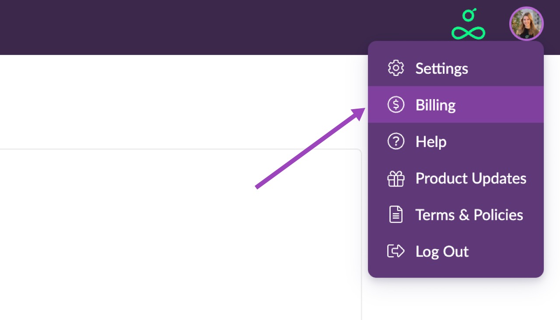Click the Log Out arrow icon
560x320 pixels.
[x=396, y=251]
